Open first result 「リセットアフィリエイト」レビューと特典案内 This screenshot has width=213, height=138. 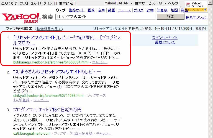(x=67, y=40)
